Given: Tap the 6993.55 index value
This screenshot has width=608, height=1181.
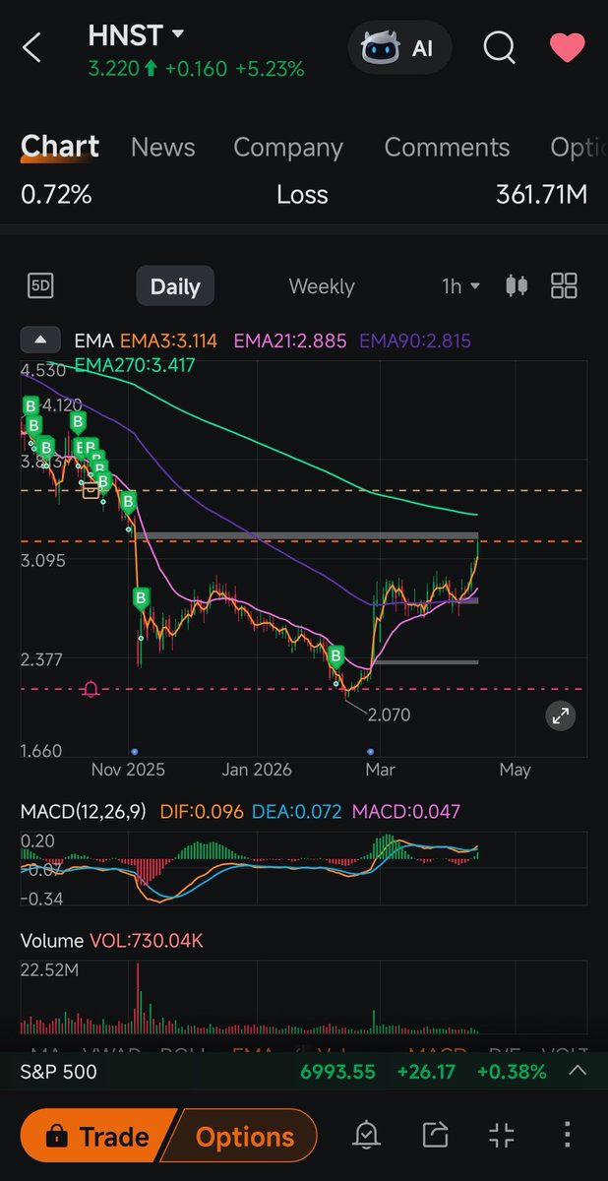Looking at the screenshot, I should [x=337, y=1072].
